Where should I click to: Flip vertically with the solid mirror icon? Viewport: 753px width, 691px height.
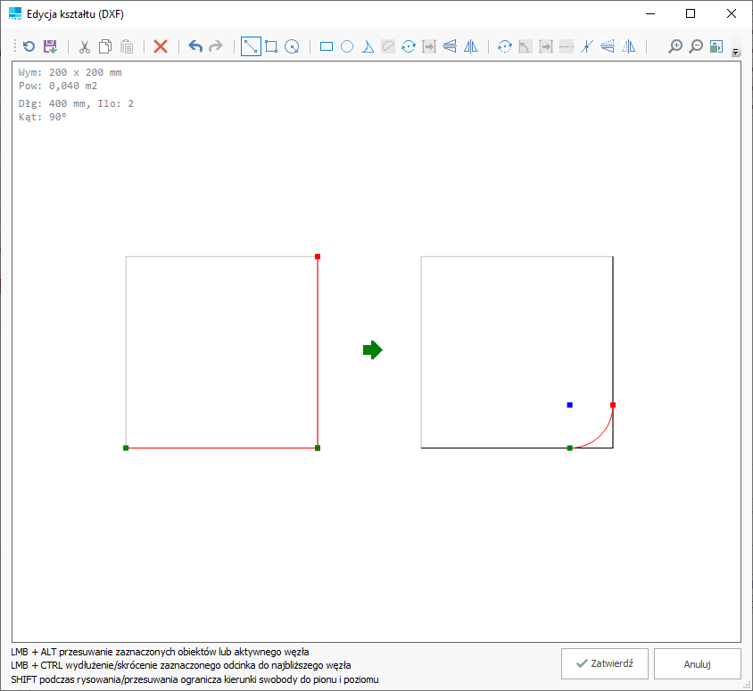450,46
